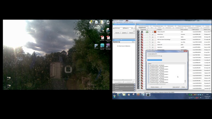Open the music note file icon on desktop

[x=96, y=22]
